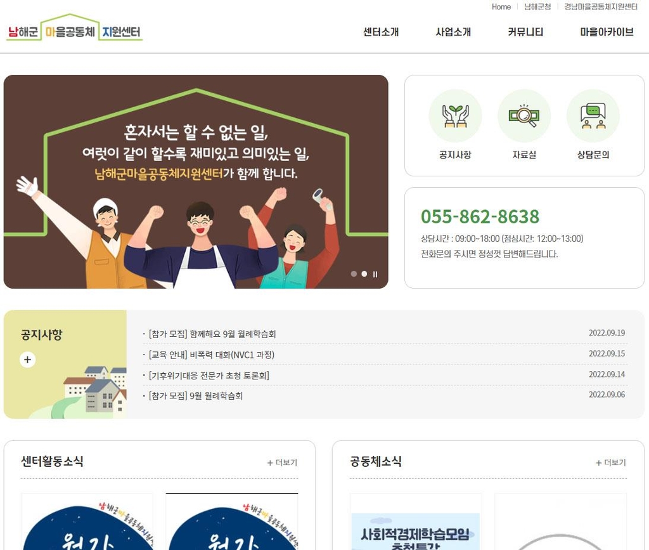
Task: Expand more items in 공동체소식 with 더보기
Action: click(611, 462)
